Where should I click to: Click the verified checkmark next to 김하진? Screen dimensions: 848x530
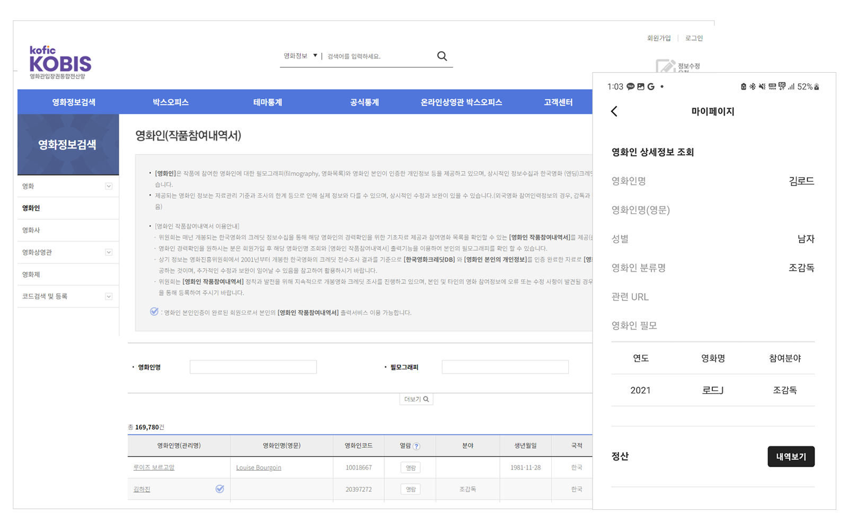coord(219,489)
